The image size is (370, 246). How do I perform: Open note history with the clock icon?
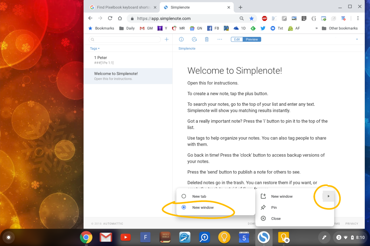click(194, 39)
